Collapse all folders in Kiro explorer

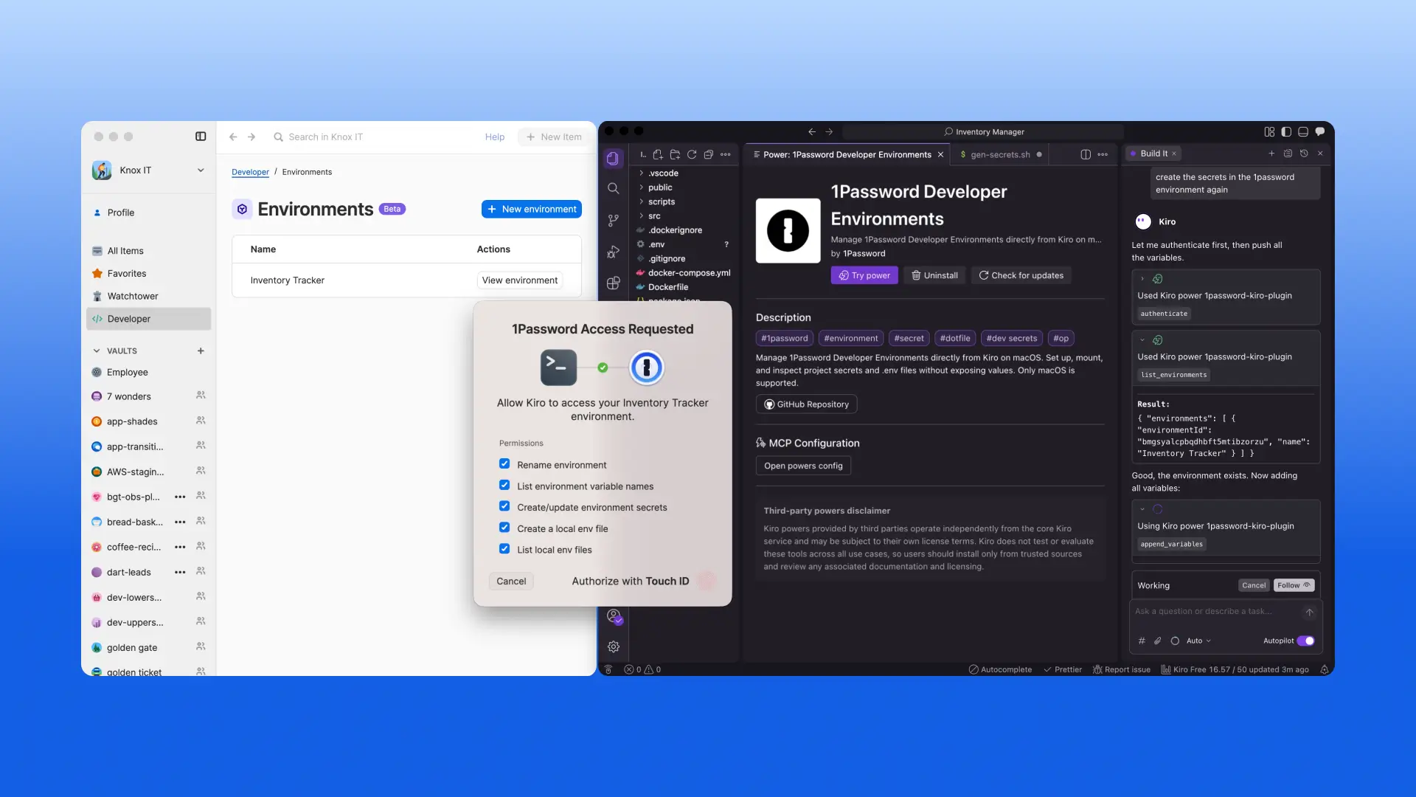tap(709, 154)
